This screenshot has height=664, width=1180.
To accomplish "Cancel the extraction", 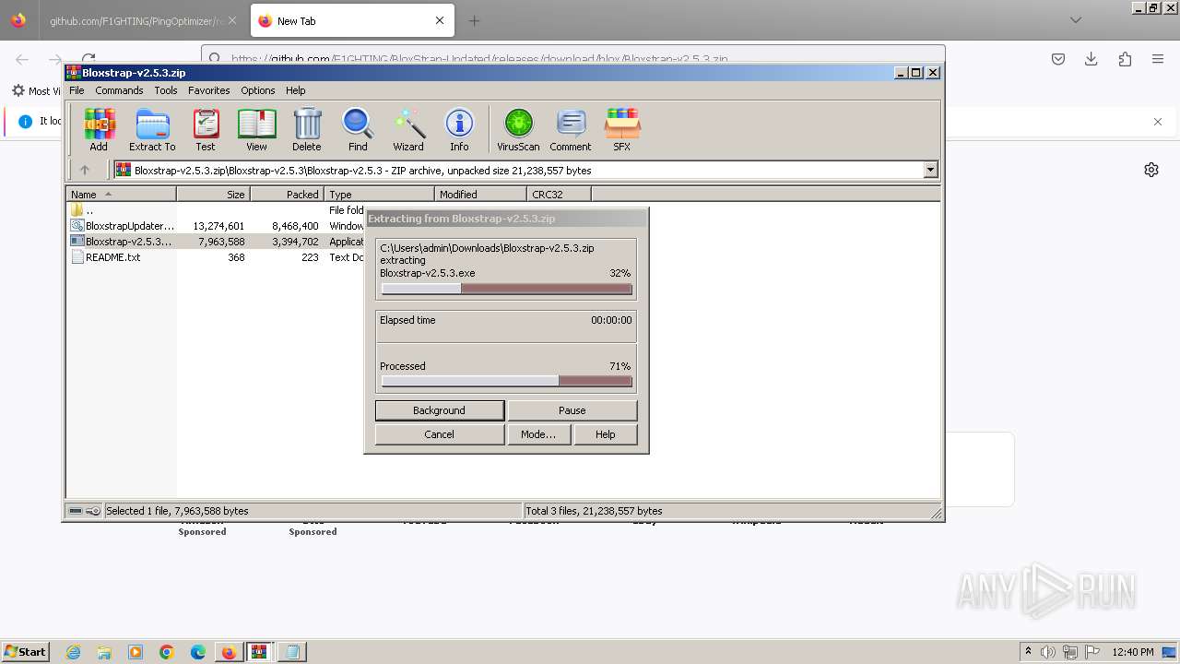I will (x=440, y=434).
